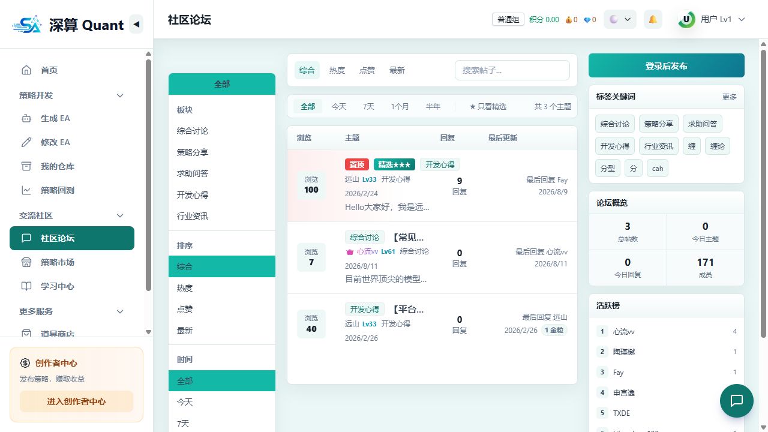Click the 普通组 badge
Screen dimensions: 768x432
pos(508,20)
